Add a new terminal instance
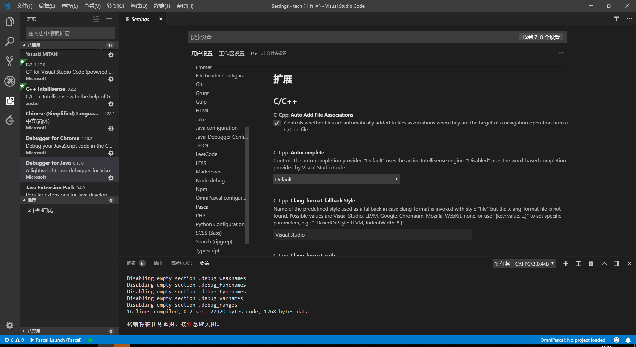 566,264
